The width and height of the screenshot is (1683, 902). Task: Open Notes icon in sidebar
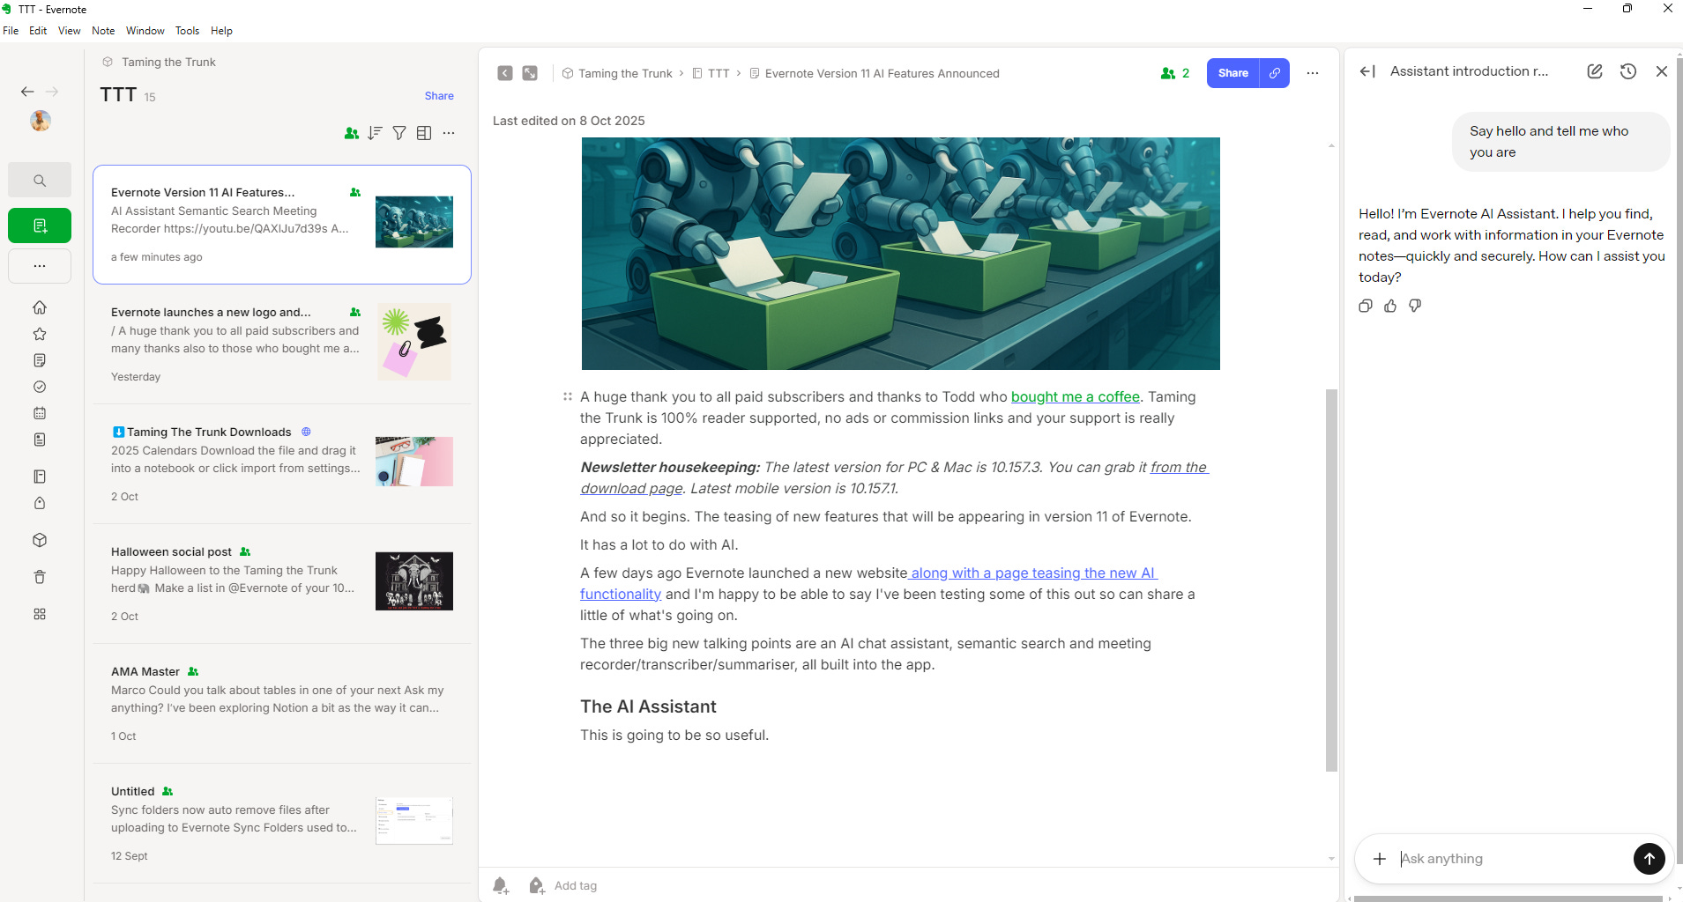(x=40, y=360)
